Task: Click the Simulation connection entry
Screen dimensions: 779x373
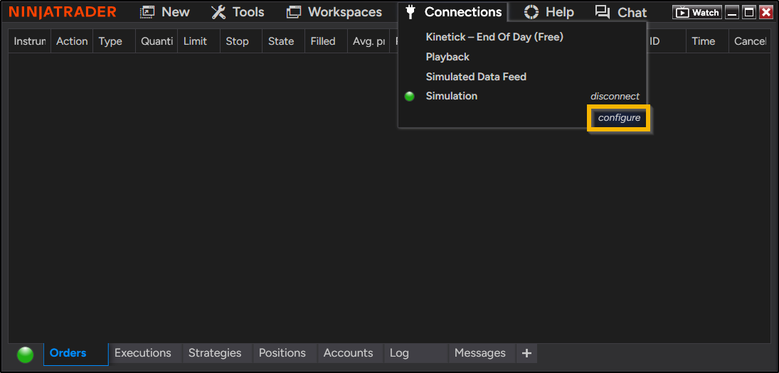Action: [452, 96]
